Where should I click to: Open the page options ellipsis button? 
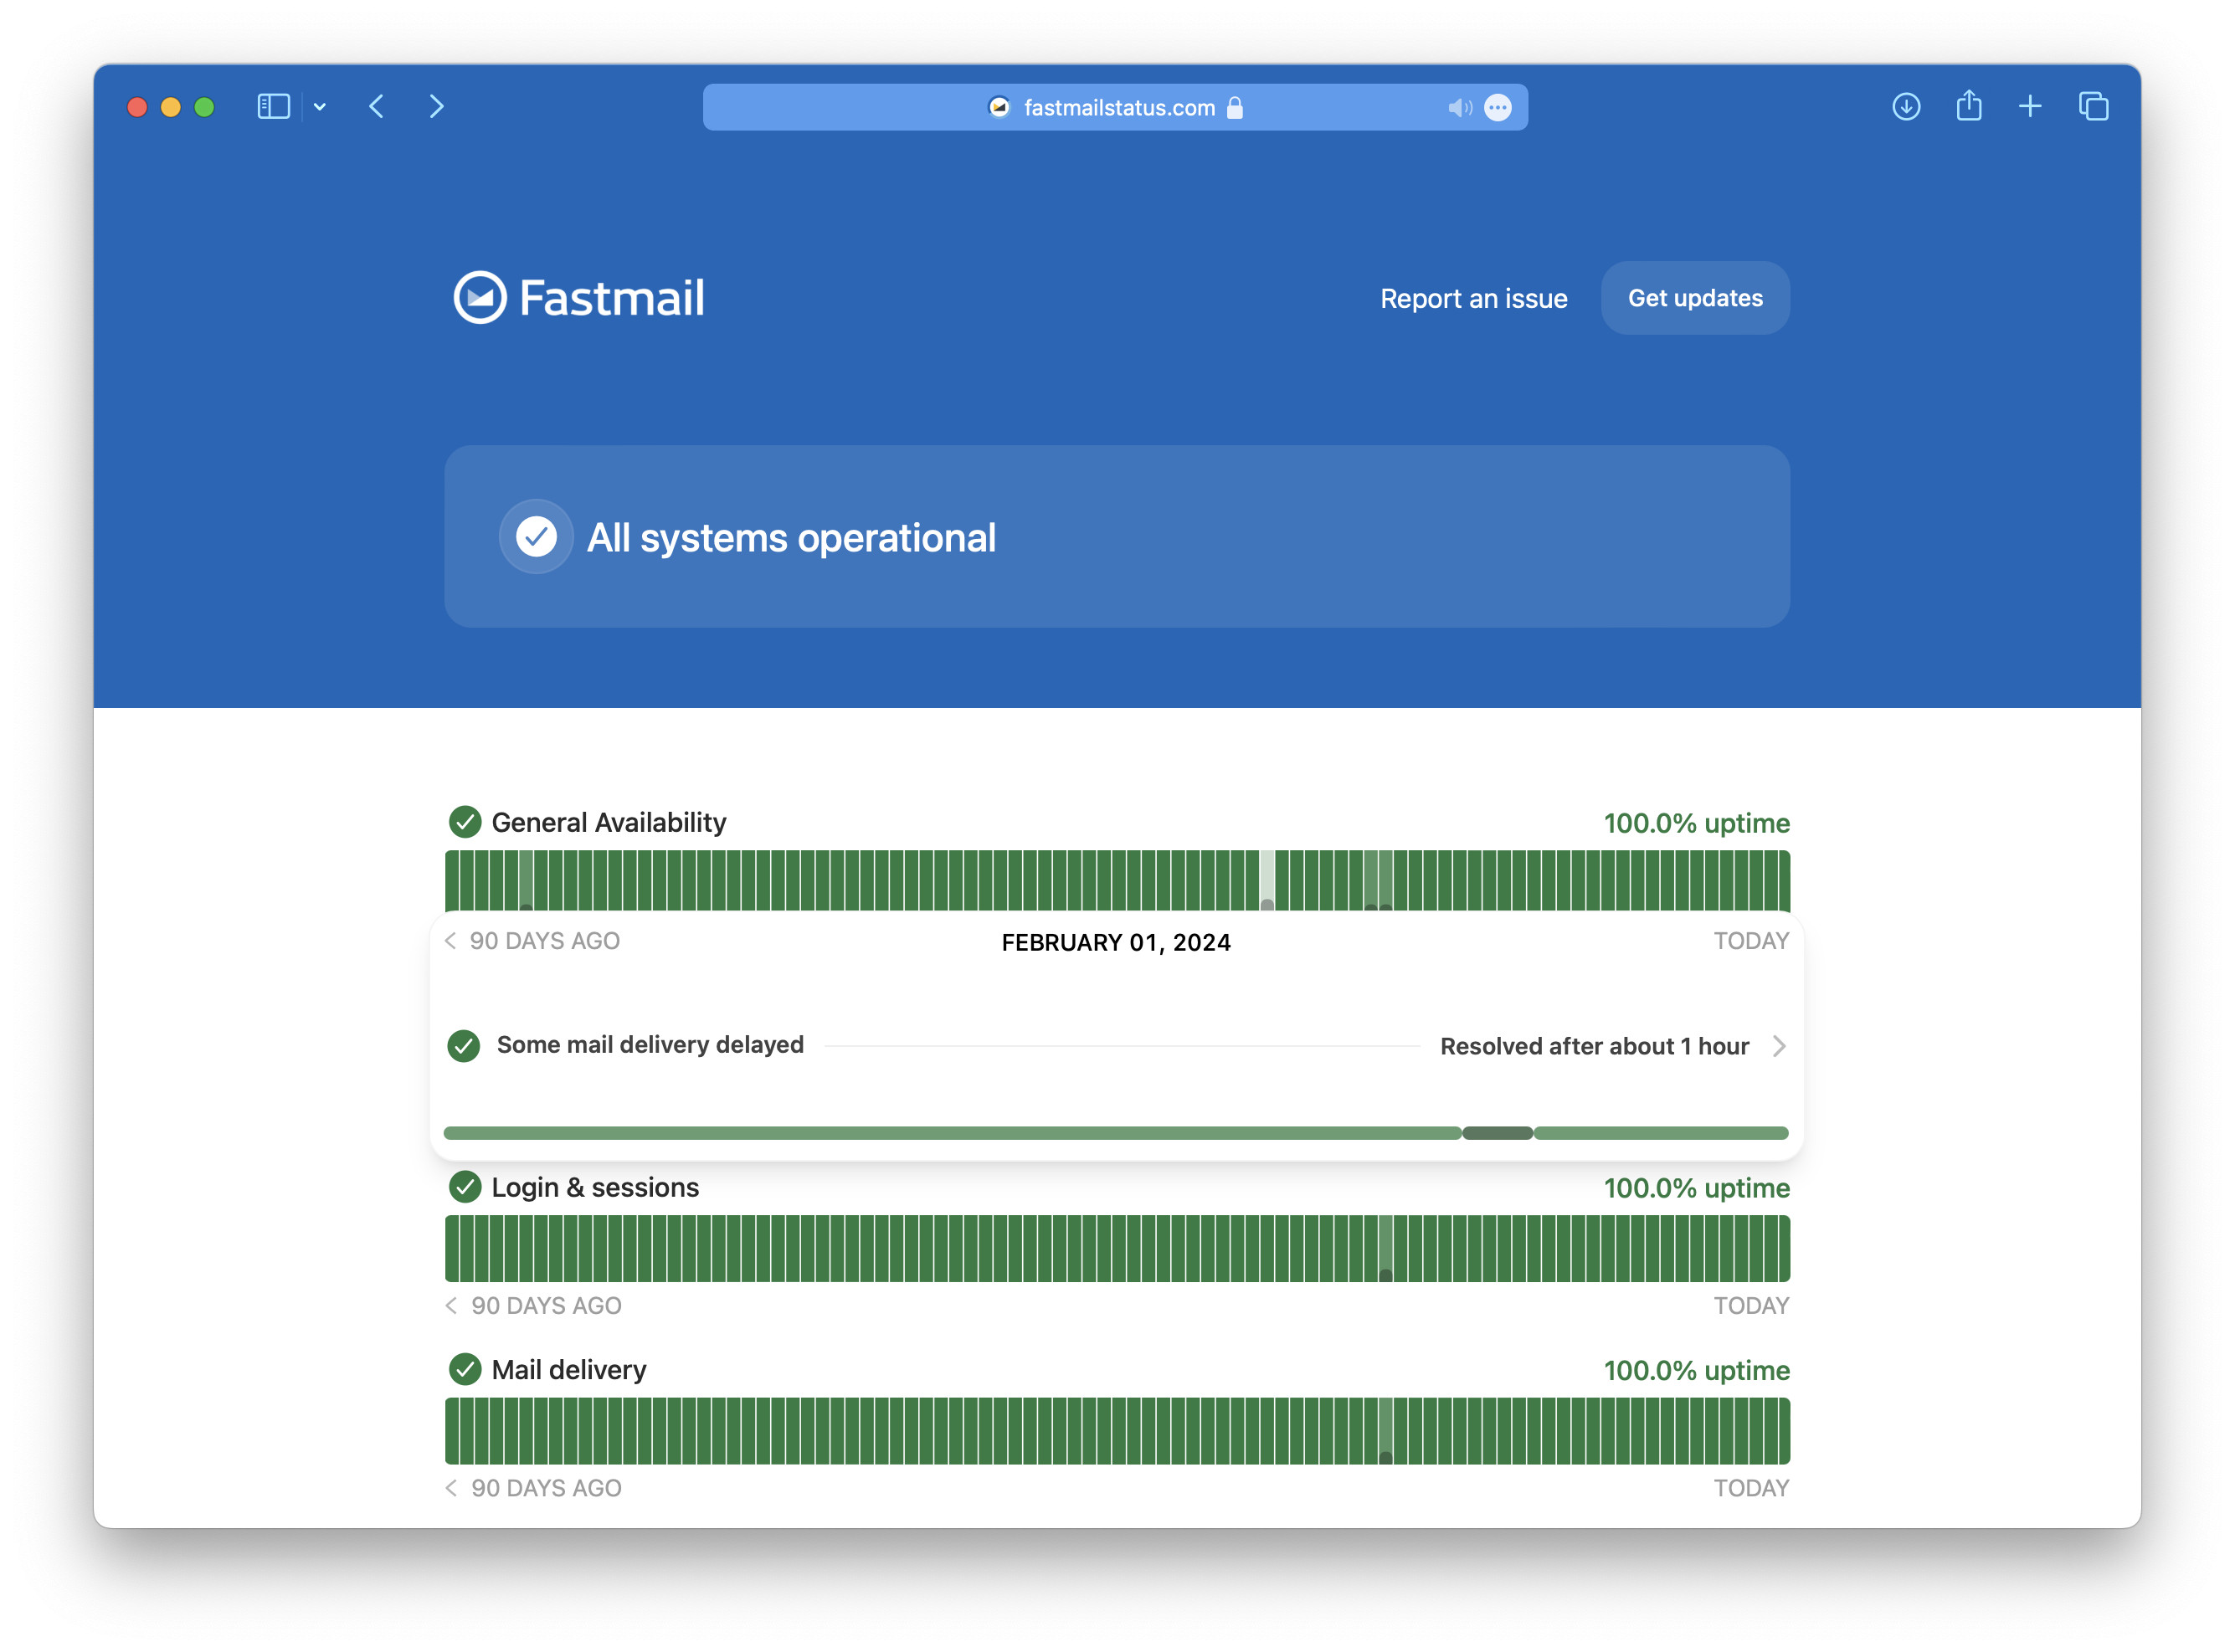pos(1497,107)
